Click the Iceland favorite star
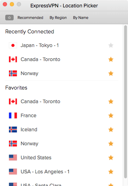Image resolution: width=128 pixels, height=186 pixels. pos(111,129)
